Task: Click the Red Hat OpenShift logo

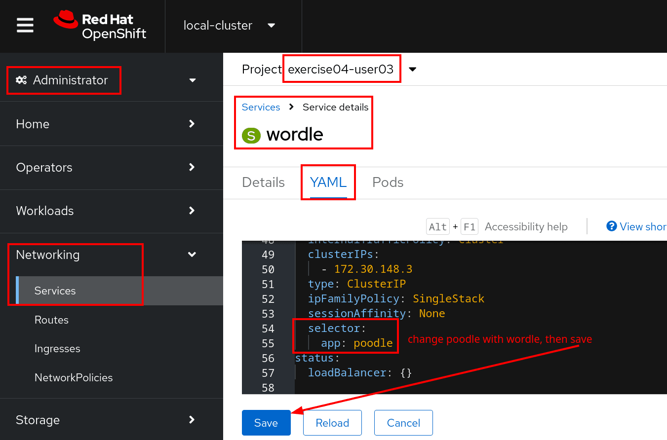Action: [x=100, y=26]
